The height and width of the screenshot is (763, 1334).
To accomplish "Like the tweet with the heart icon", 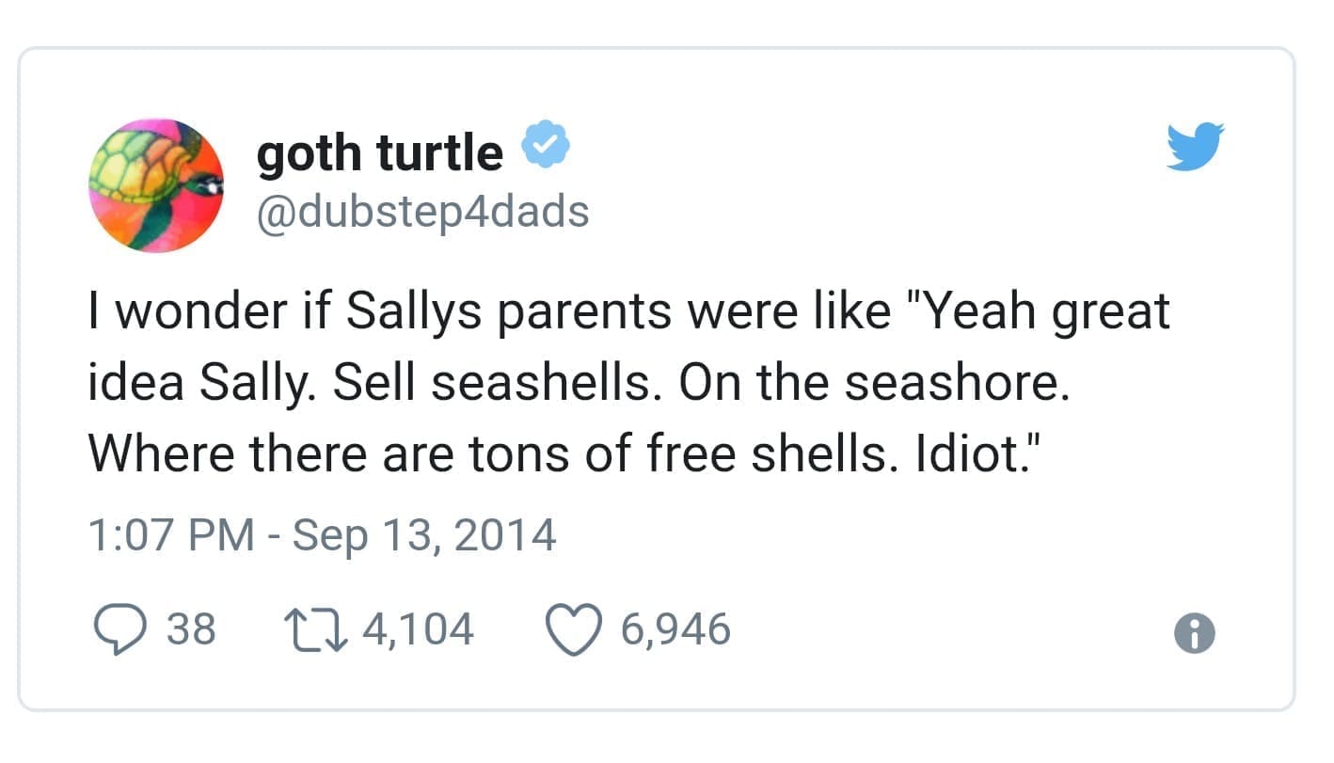I will click(x=575, y=630).
